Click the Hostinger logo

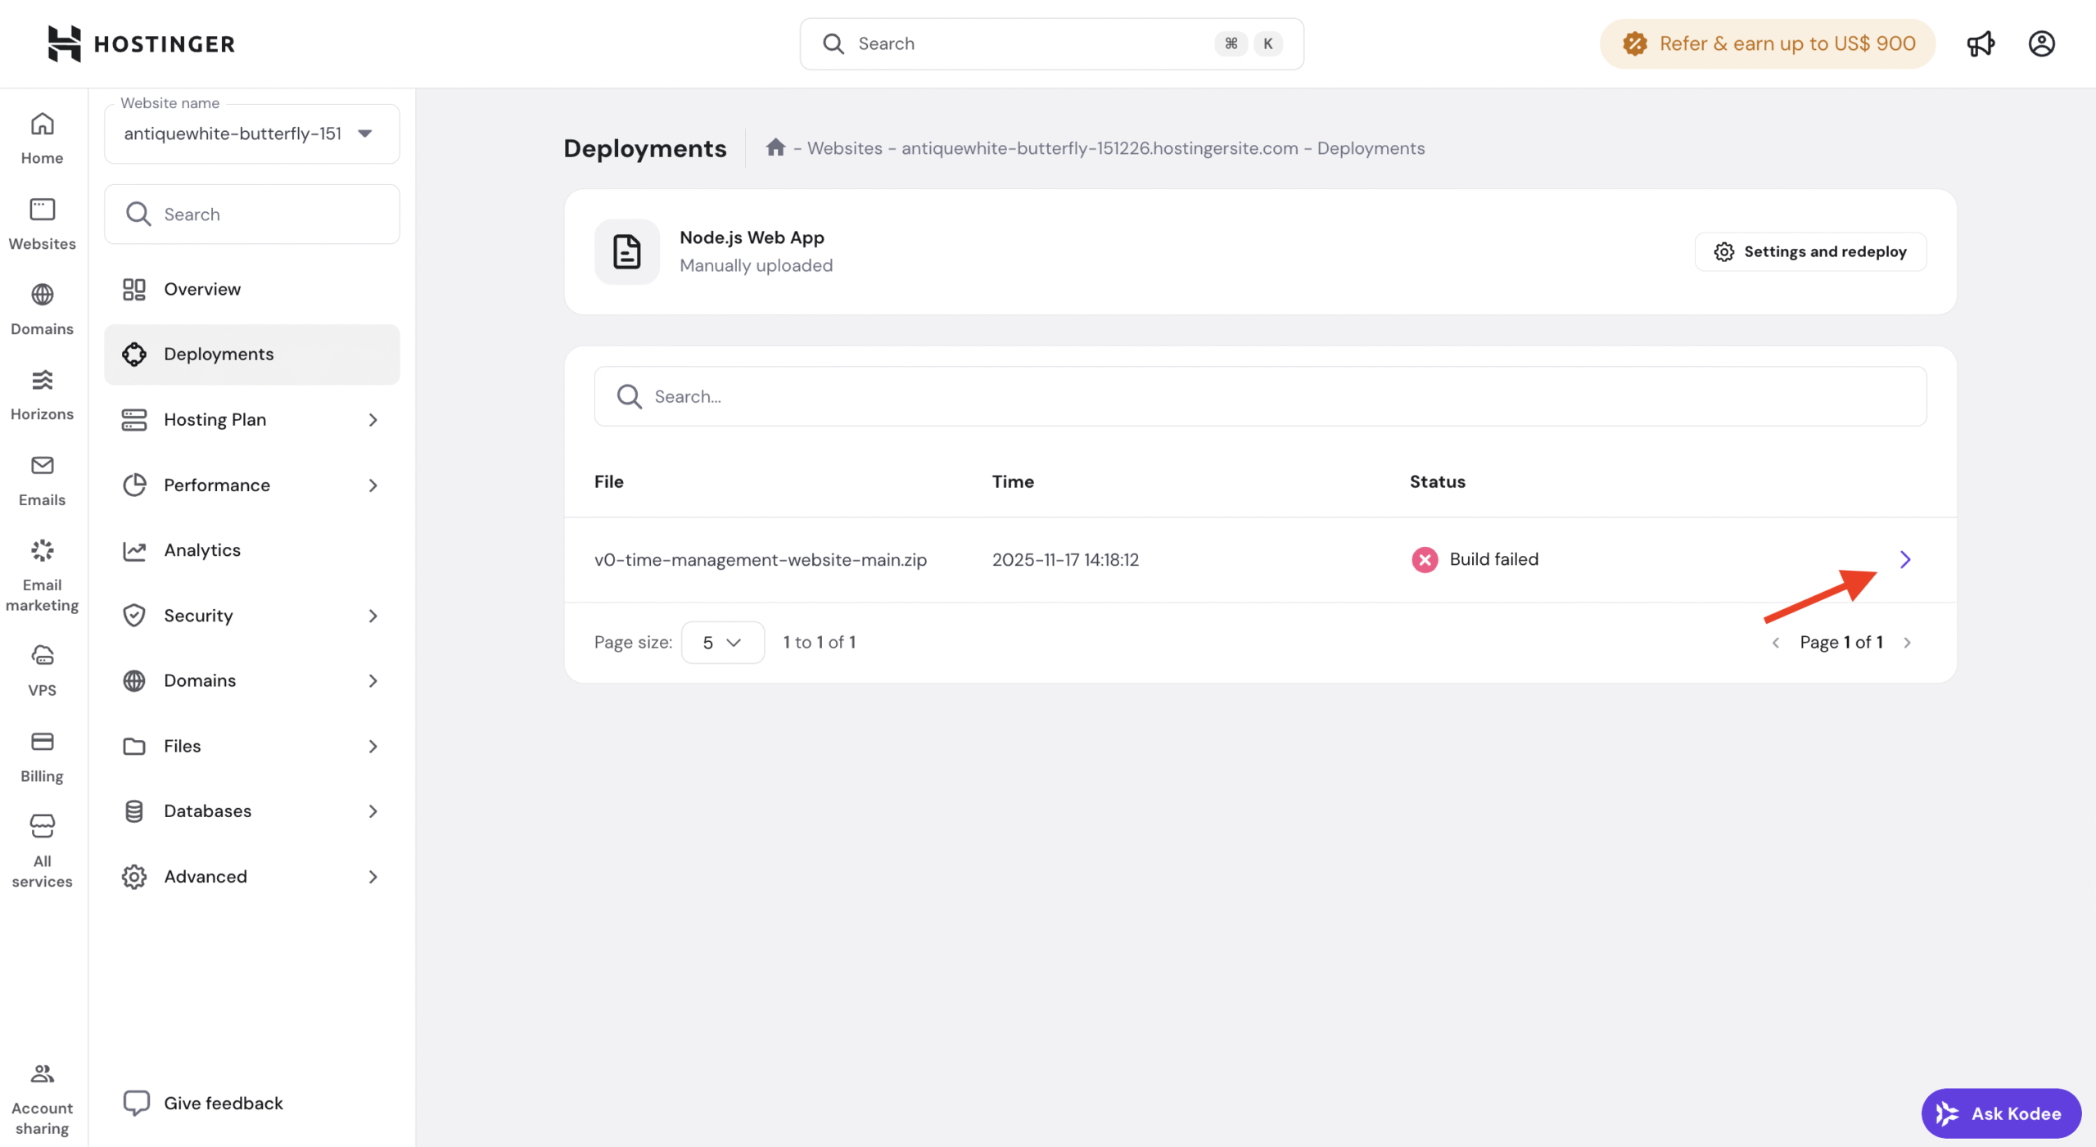(x=142, y=43)
